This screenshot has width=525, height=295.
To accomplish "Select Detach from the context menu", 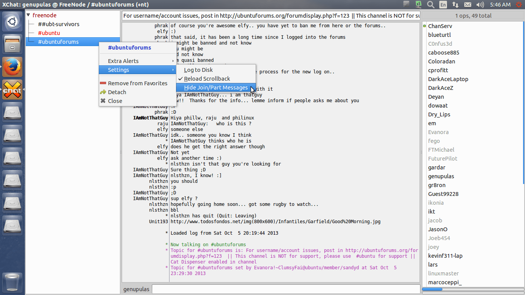I will (137, 92).
